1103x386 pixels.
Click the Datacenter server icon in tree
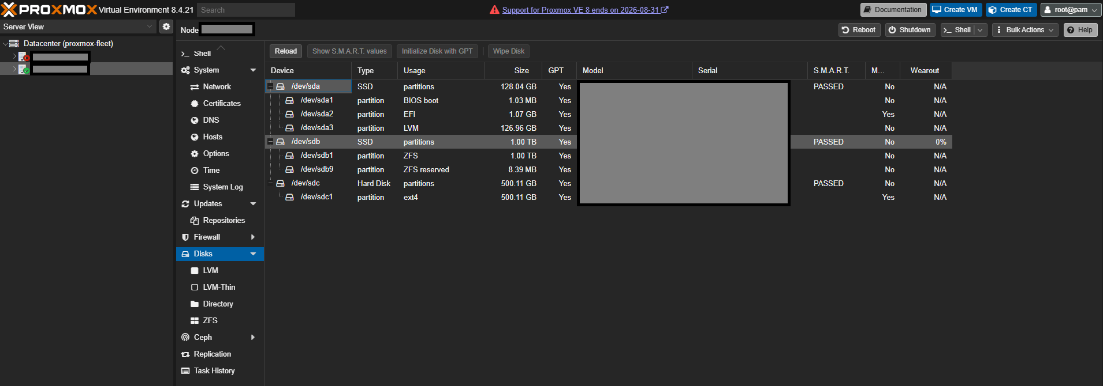14,43
